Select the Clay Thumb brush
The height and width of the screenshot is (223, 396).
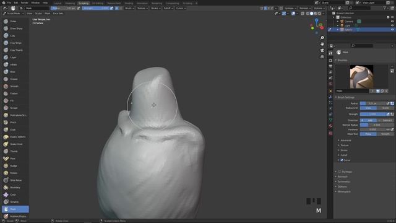click(15, 50)
